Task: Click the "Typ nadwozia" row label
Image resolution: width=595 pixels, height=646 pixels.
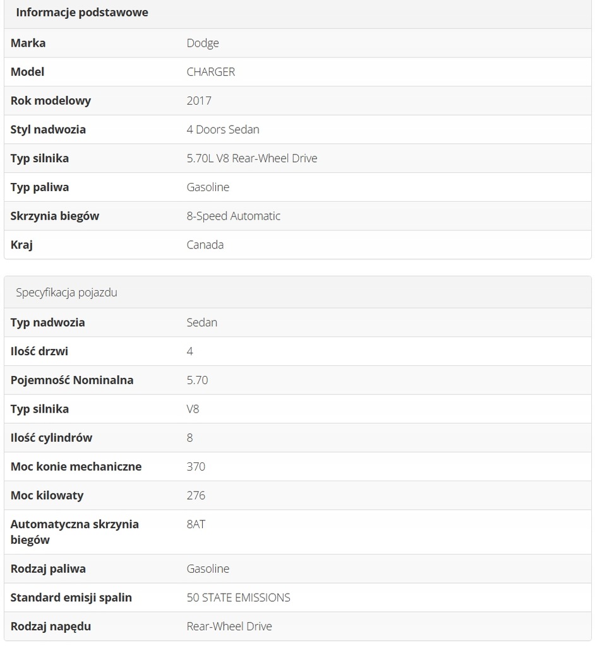Action: click(x=48, y=322)
